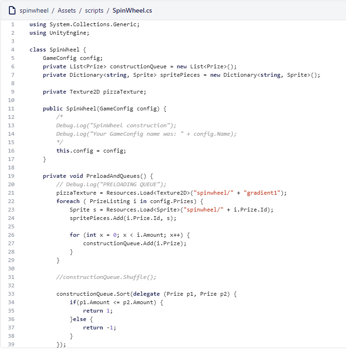Click commented 'SpinWheel construction' Debug.Log line
346x350 pixels.
[116, 125]
